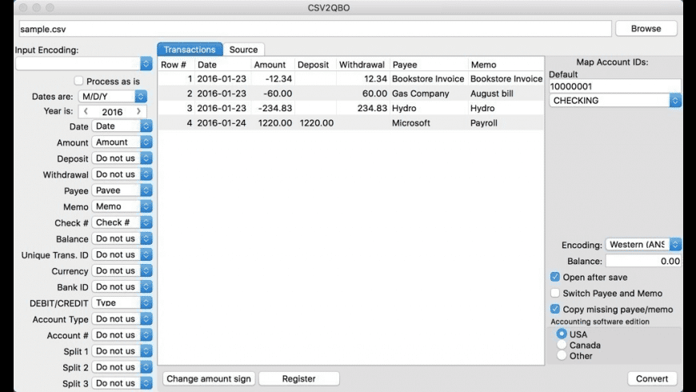Click the 60.00 withdrawal cell
Viewport: 696px width, 392px height.
coord(363,94)
